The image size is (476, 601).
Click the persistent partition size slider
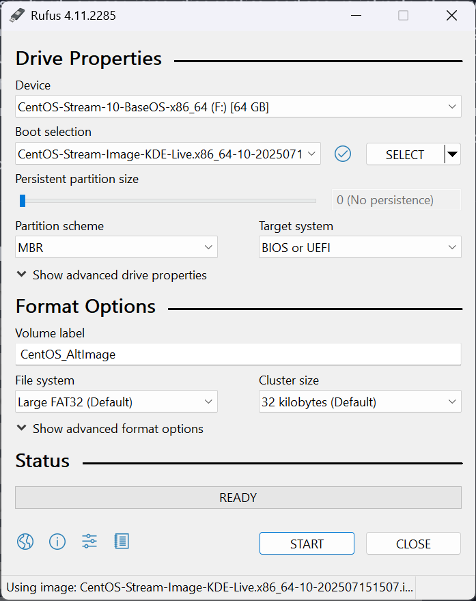click(167, 201)
